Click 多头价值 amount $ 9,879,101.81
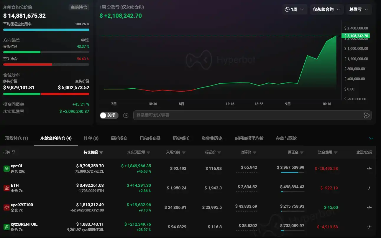The image size is (381, 238). (x=19, y=87)
